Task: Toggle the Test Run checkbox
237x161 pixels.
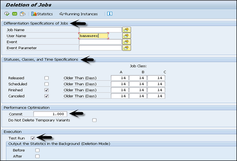Action: click(x=33, y=138)
